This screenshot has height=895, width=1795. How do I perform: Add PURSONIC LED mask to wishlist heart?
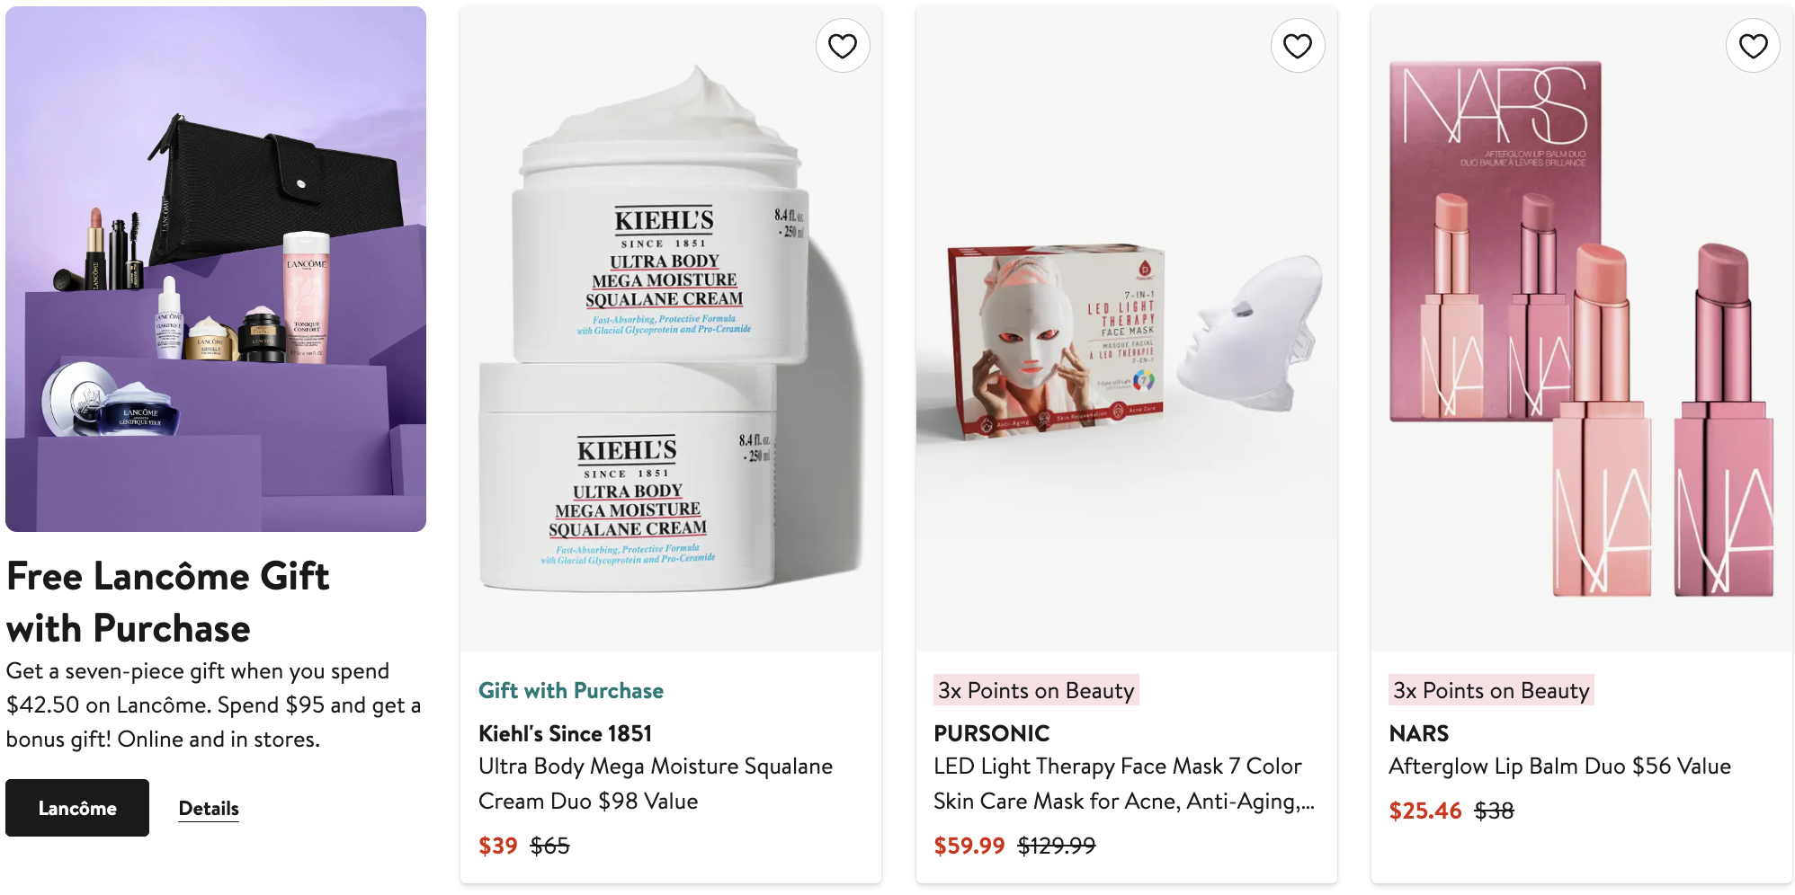1298,46
